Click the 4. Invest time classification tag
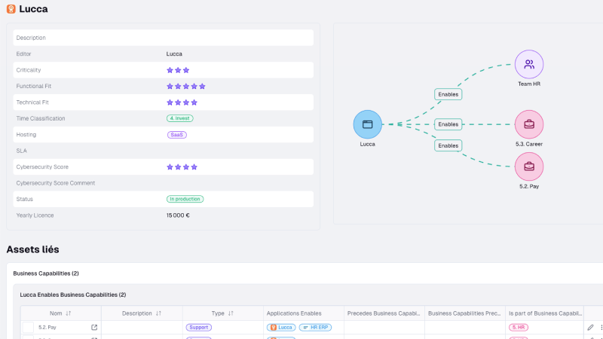 181,118
